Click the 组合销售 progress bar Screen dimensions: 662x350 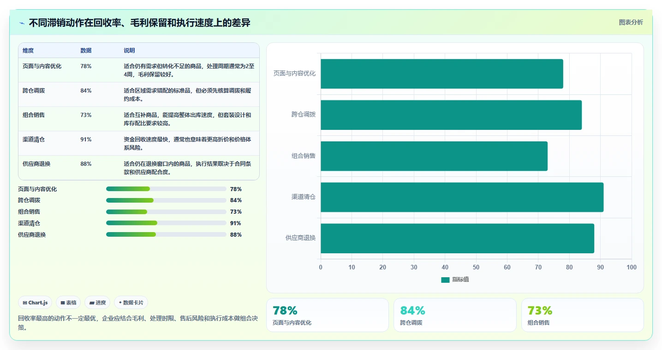(166, 212)
